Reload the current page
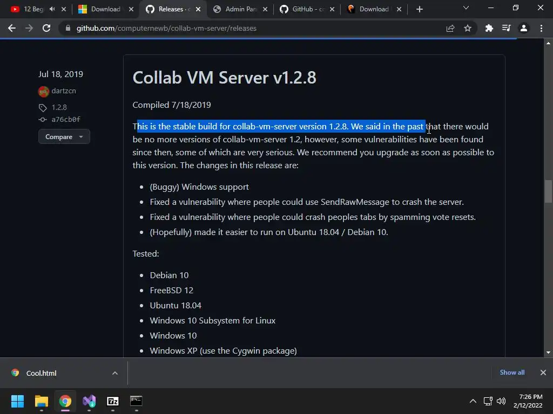This screenshot has height=414, width=553. [46, 28]
